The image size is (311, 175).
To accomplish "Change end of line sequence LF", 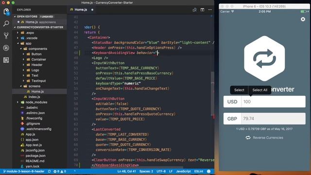I will click(171, 171).
